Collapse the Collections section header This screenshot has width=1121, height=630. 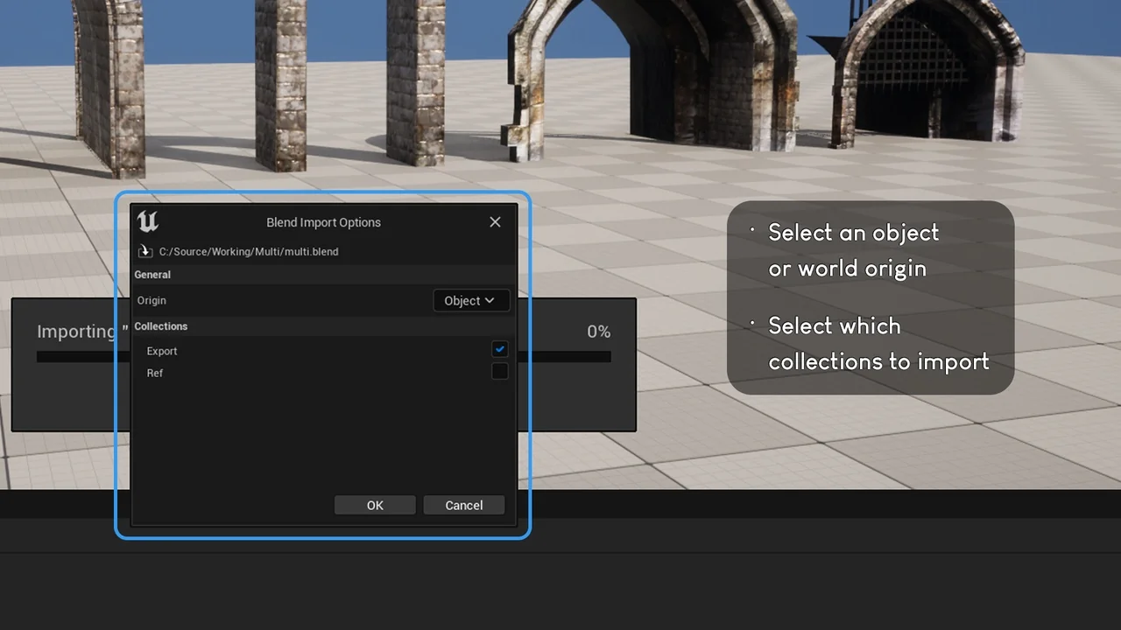click(x=161, y=326)
